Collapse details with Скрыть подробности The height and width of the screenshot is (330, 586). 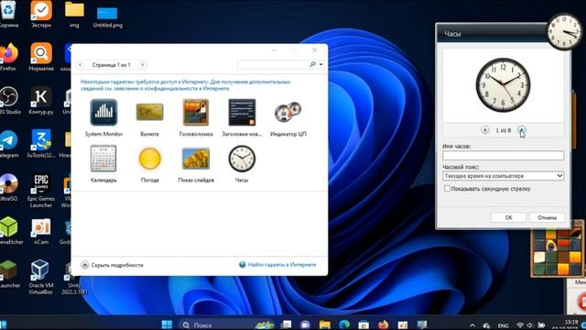tap(112, 265)
